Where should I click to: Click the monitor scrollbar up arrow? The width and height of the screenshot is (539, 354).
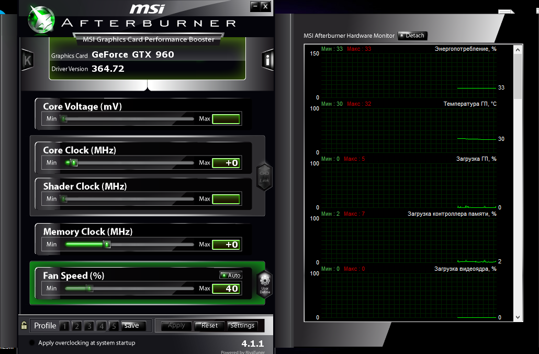[518, 50]
